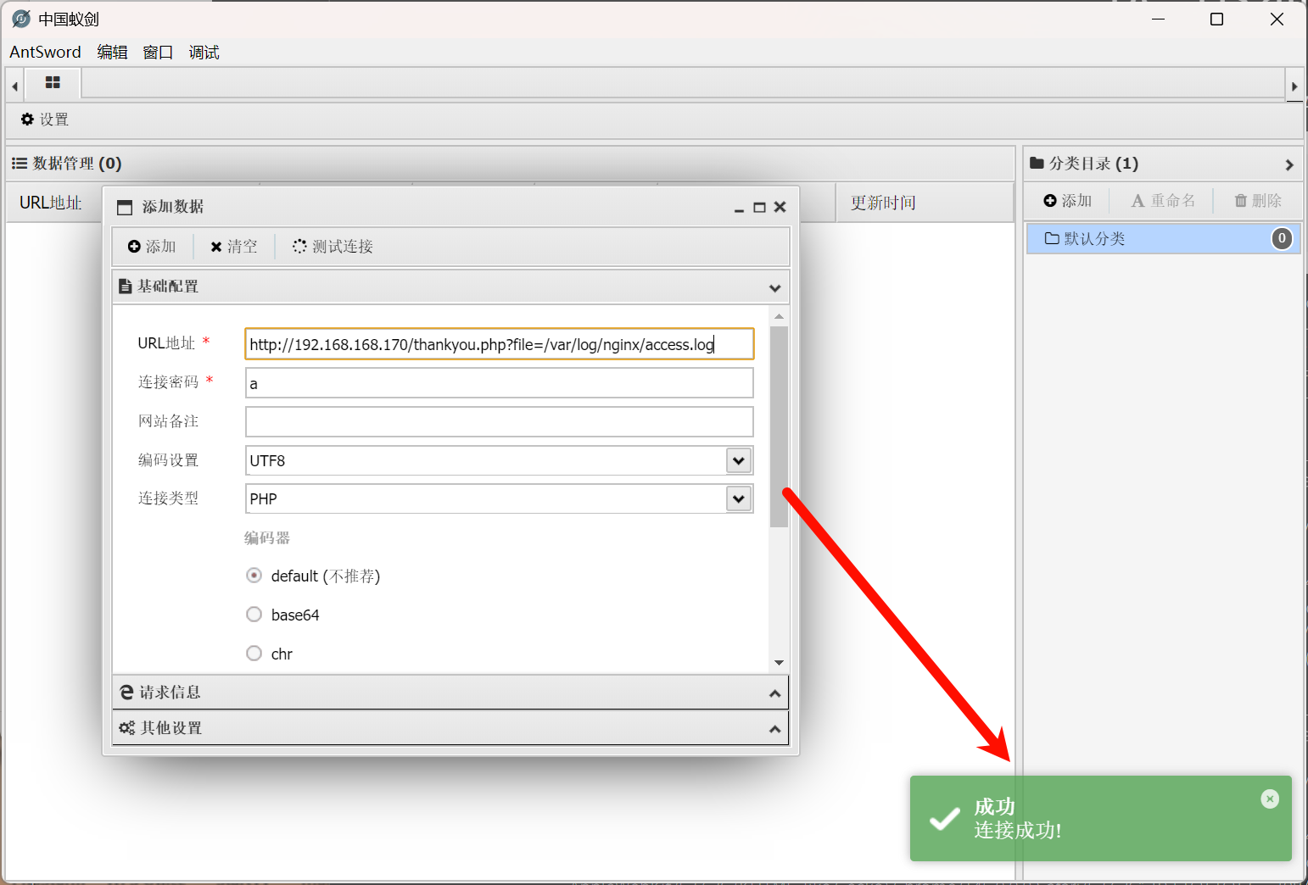Click the 网站备注 input field
1308x885 pixels.
point(500,422)
